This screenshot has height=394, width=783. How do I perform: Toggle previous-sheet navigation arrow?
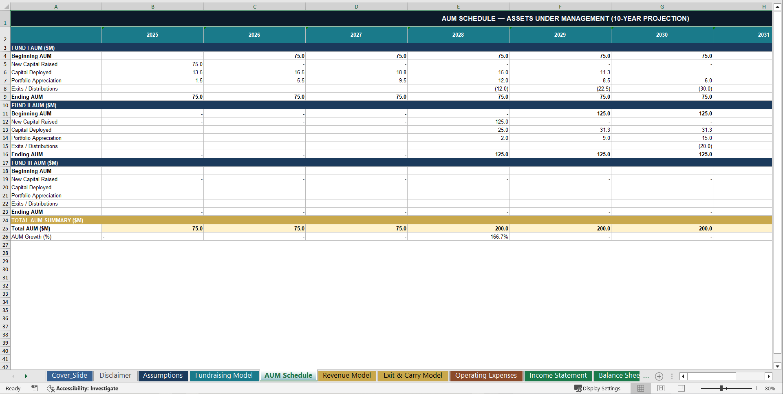point(13,376)
